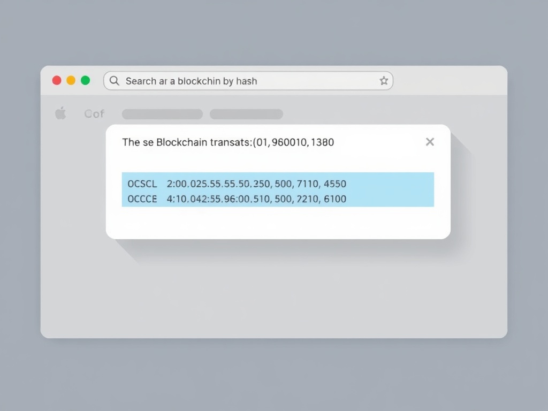Screen dimensions: 548x411
Task: Click the magnifying glass search icon
Action: (114, 81)
